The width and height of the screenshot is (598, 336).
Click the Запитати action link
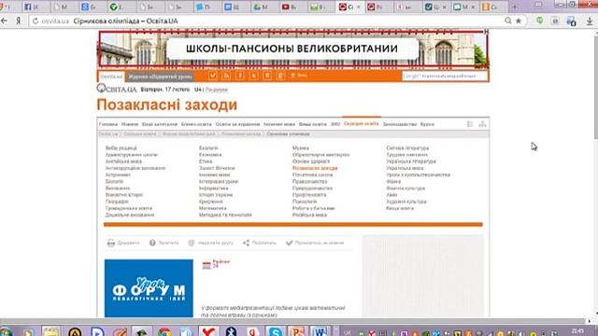tap(164, 243)
